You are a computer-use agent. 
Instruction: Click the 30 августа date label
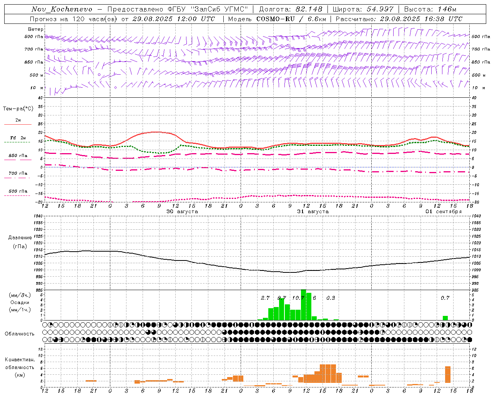[182, 212]
